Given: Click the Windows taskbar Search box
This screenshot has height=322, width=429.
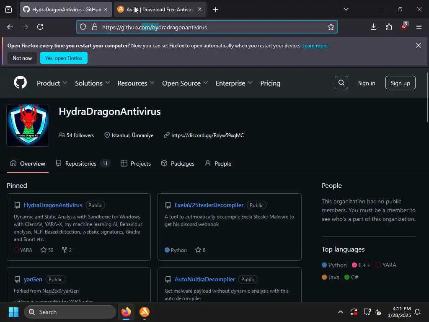Looking at the screenshot, I should (x=70, y=312).
